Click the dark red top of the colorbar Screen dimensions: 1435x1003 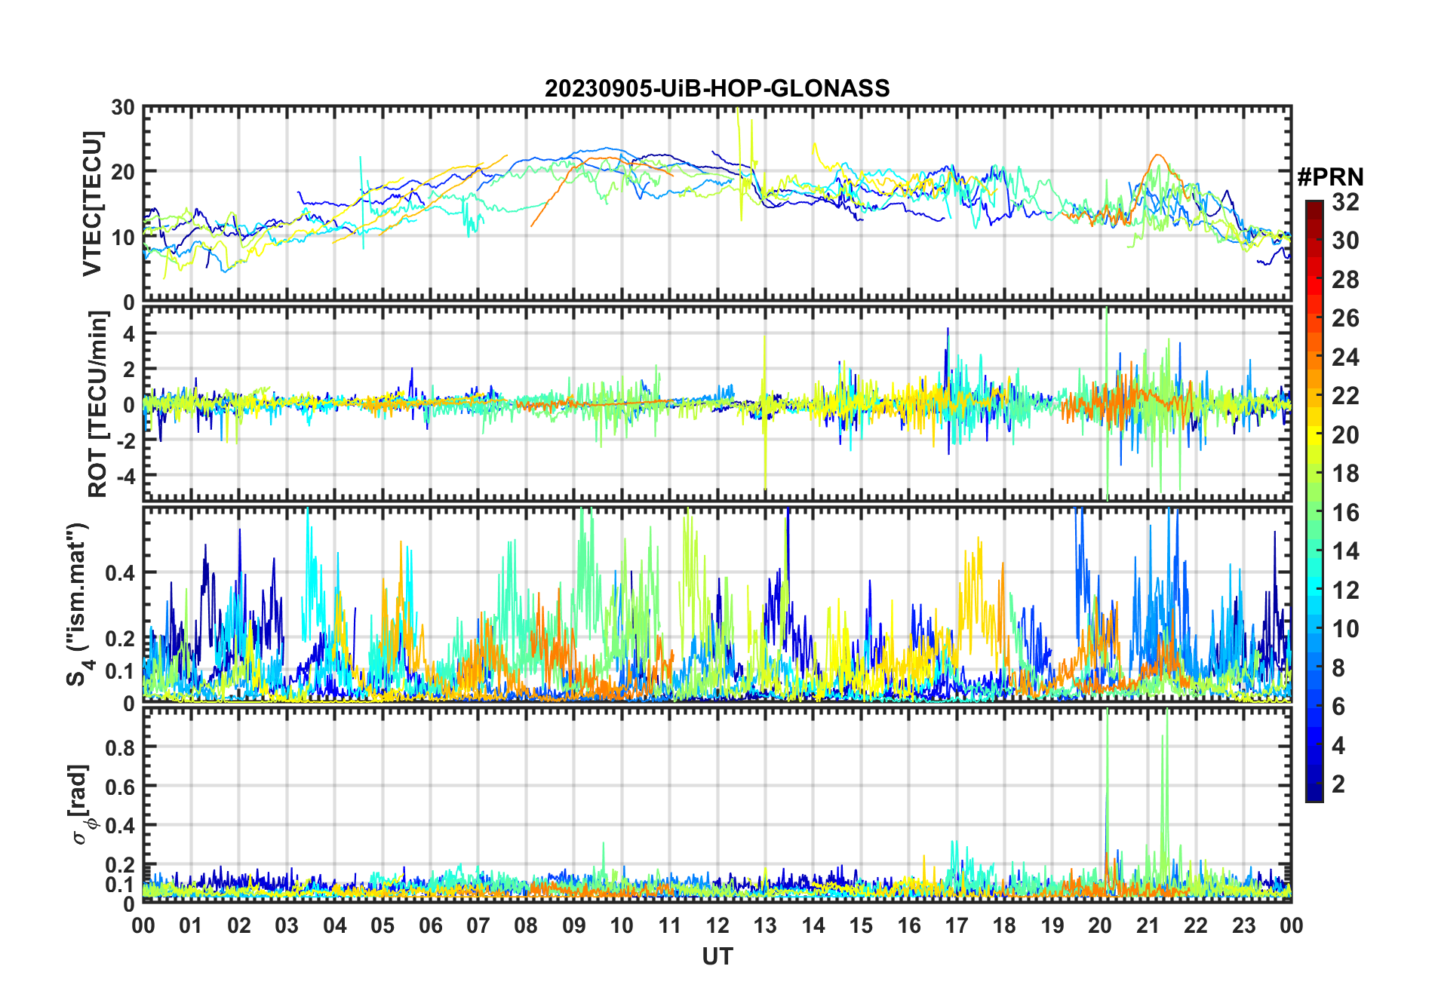click(x=1314, y=205)
